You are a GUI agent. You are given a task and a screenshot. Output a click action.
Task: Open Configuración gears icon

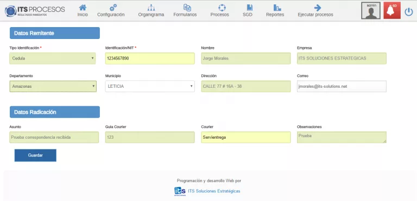tap(113, 8)
